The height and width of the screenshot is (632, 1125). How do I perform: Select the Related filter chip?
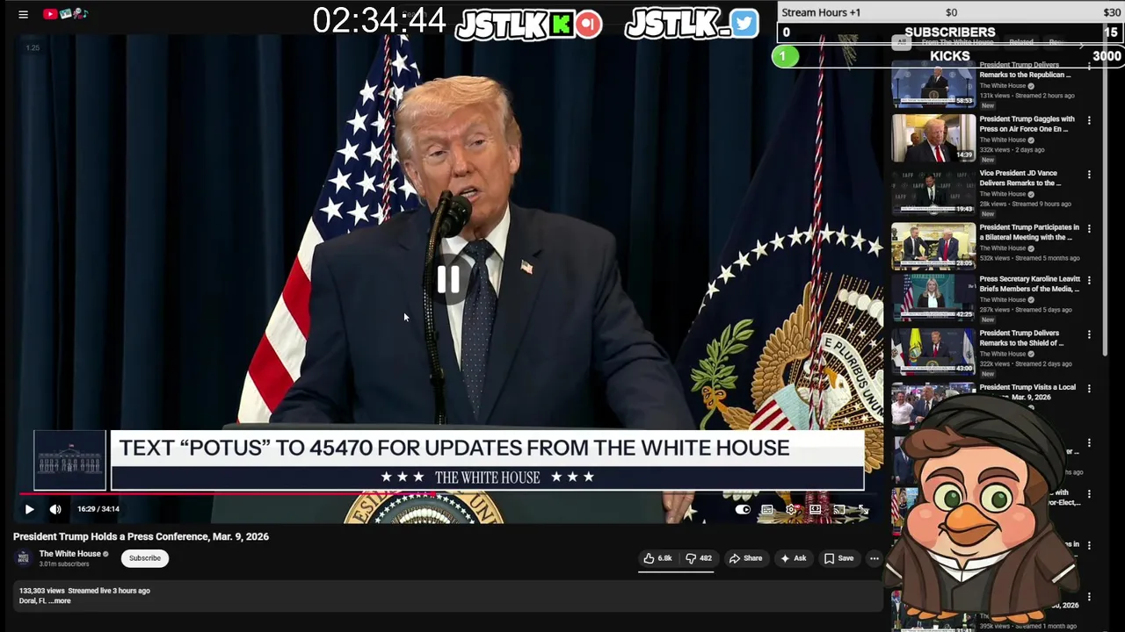(x=1020, y=42)
